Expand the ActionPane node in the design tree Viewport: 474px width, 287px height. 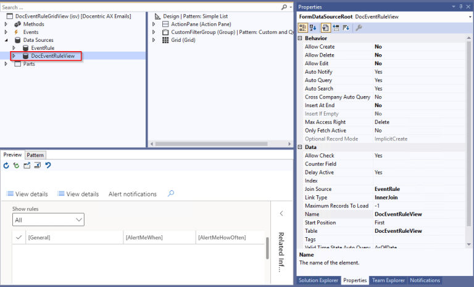(154, 24)
